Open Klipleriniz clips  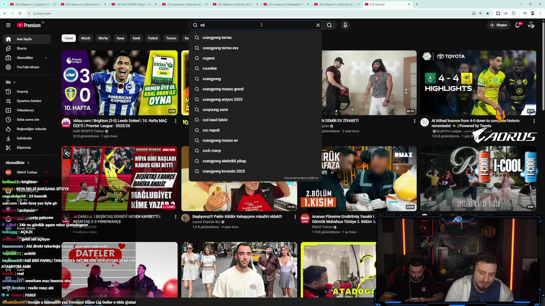(26, 147)
